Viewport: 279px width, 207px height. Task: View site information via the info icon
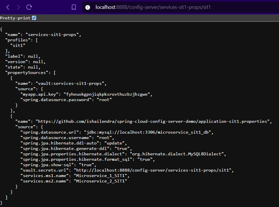tap(88, 7)
